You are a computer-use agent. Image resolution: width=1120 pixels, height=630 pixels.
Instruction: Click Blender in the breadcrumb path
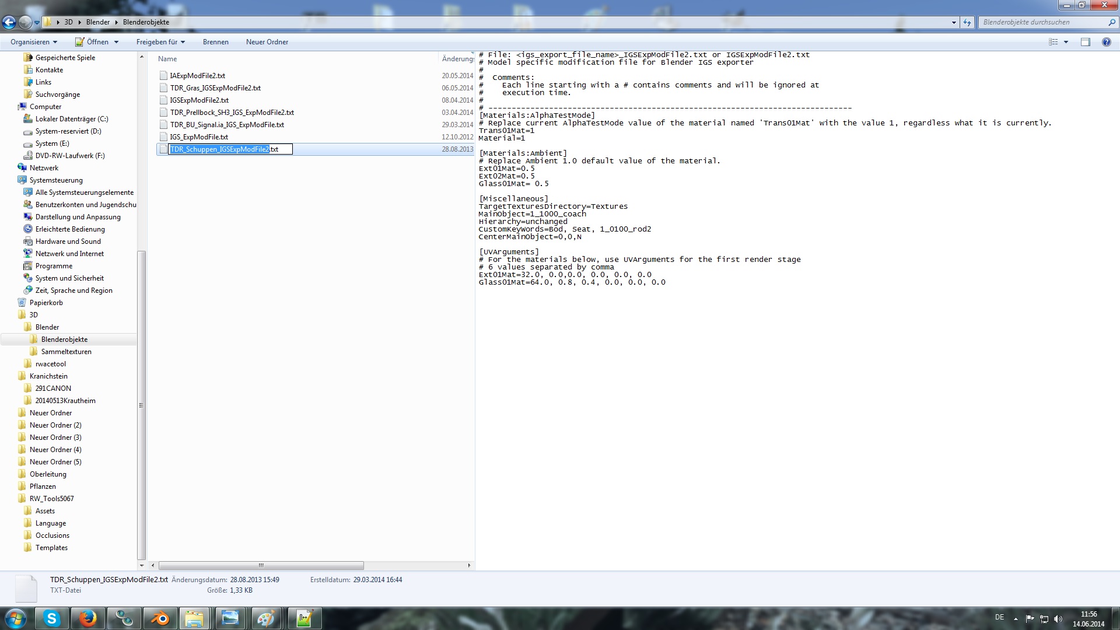click(x=97, y=22)
